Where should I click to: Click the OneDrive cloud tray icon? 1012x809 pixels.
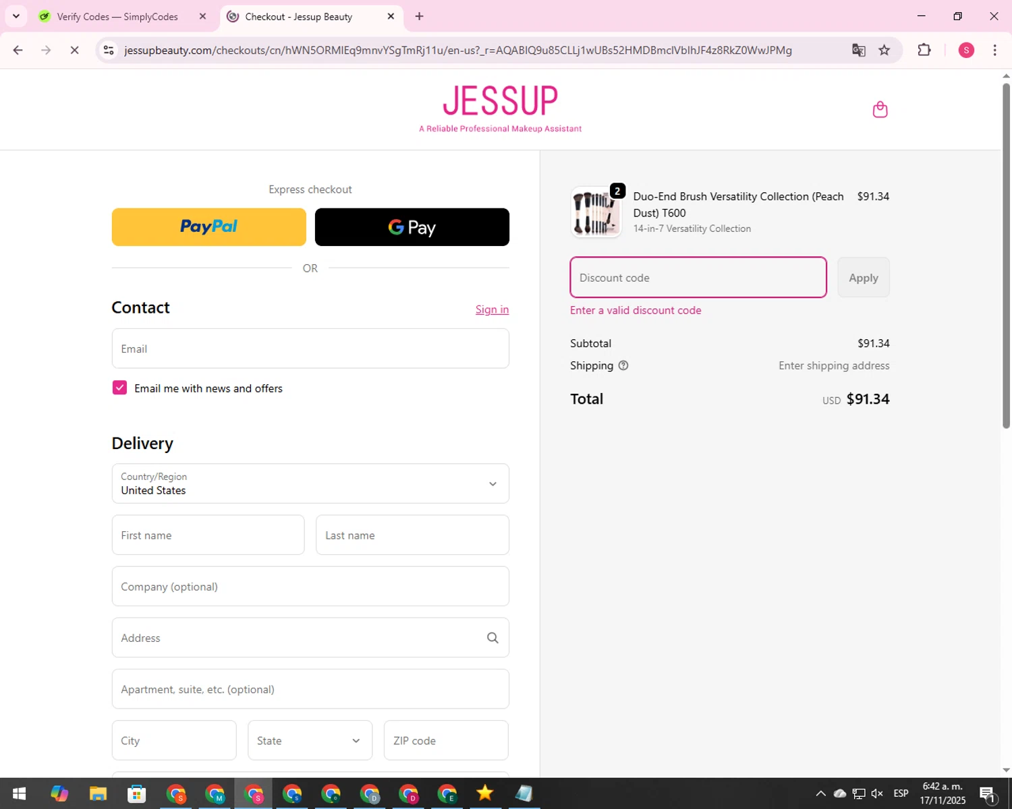840,793
